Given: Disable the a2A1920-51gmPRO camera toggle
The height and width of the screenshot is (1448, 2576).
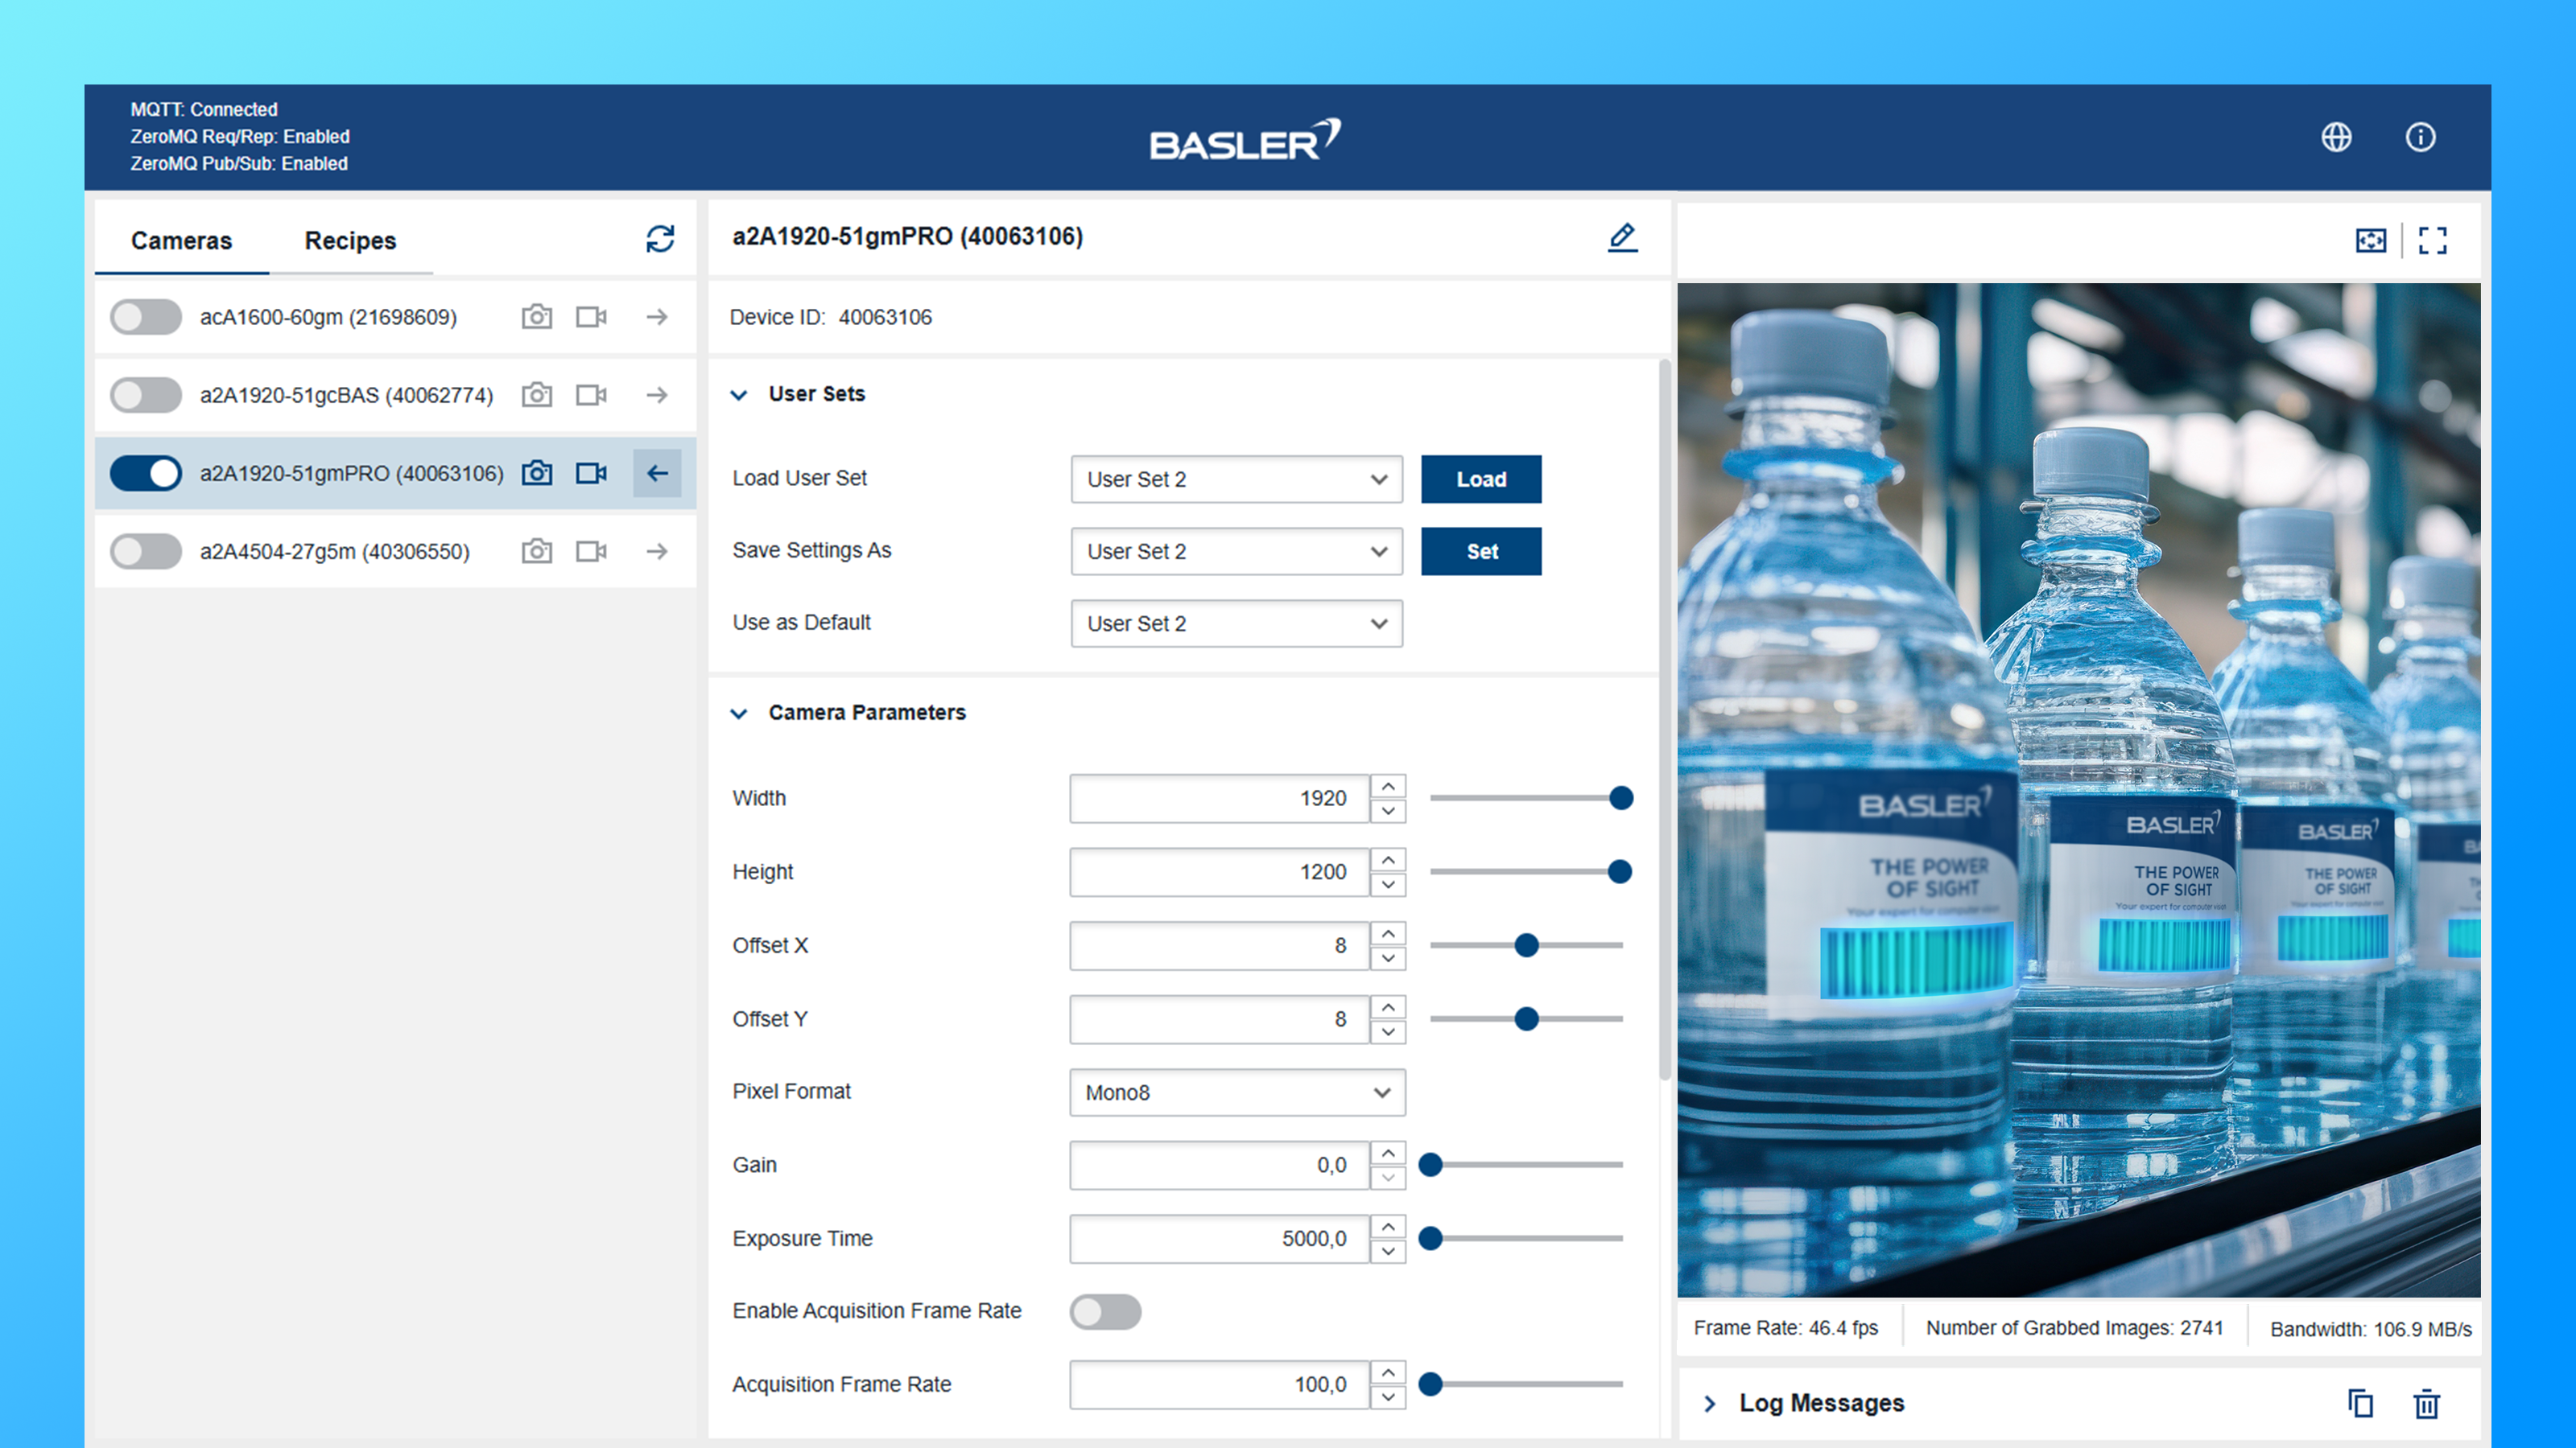Looking at the screenshot, I should 145,473.
